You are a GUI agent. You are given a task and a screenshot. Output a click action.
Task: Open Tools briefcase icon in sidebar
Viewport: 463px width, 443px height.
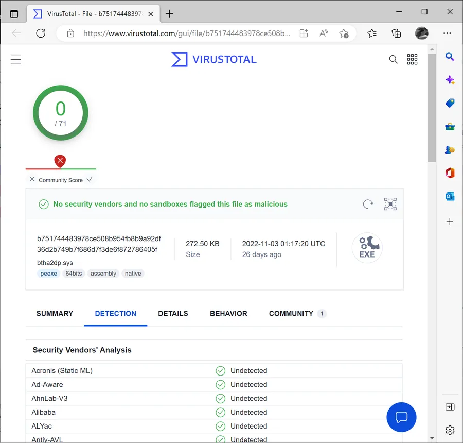pos(450,127)
